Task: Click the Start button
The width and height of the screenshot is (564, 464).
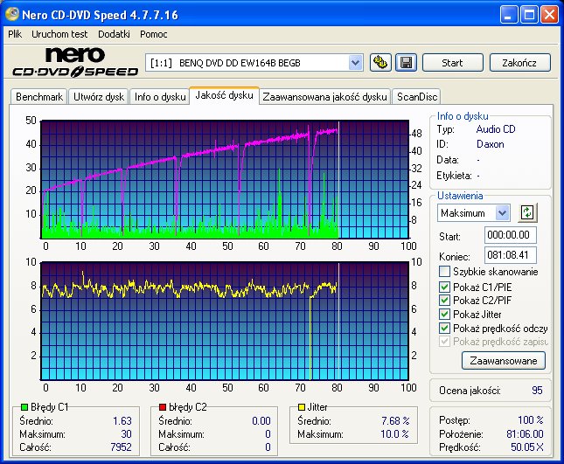Action: (452, 63)
